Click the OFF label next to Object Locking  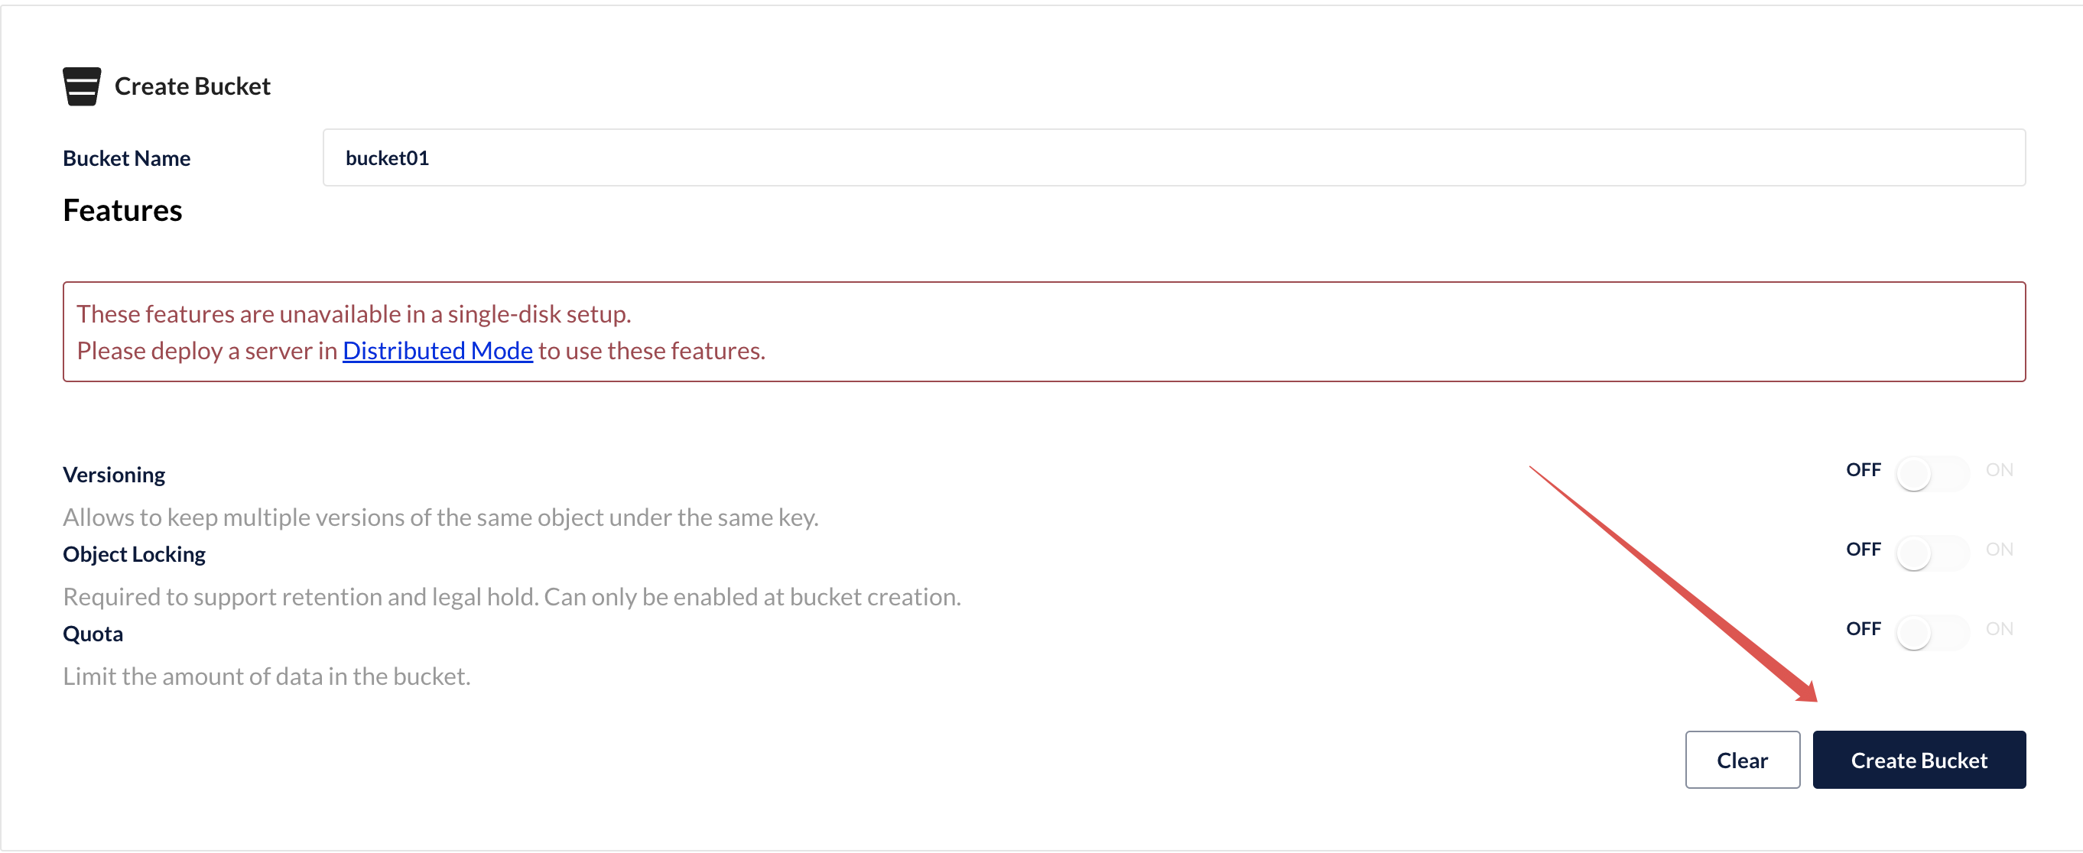(1862, 549)
